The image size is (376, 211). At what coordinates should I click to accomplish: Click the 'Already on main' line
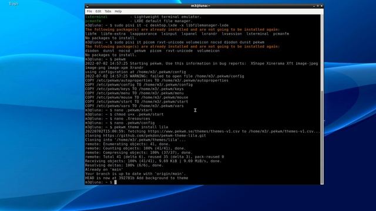[x=104, y=169]
